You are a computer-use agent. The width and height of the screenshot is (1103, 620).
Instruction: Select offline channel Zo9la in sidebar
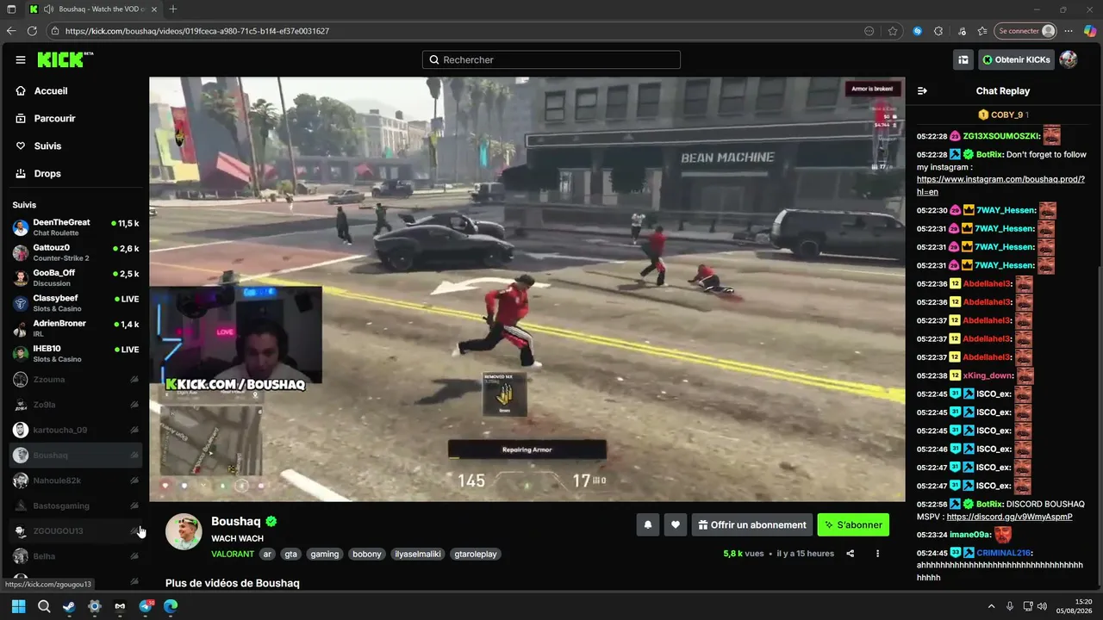pyautogui.click(x=75, y=404)
